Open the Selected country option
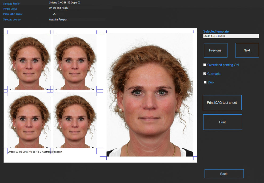The image size is (264, 183). 12,19
